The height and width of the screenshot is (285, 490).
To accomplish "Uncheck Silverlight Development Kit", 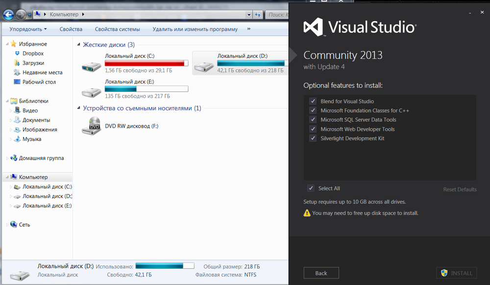I will click(x=313, y=138).
